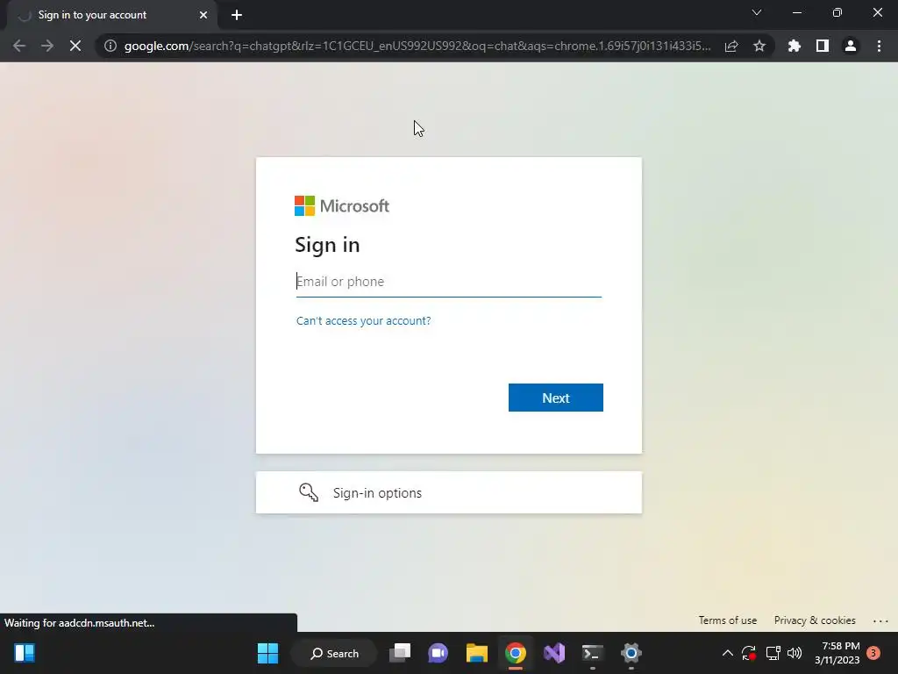The width and height of the screenshot is (898, 674).
Task: Click the Microsoft logo
Action: tap(342, 205)
